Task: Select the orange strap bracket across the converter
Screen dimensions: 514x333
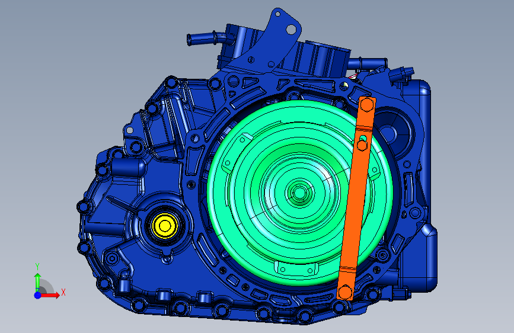Action: (356, 198)
